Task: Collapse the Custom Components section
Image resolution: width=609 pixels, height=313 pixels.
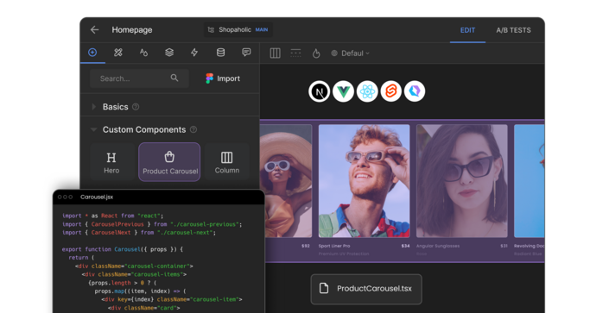Action: [x=93, y=129]
